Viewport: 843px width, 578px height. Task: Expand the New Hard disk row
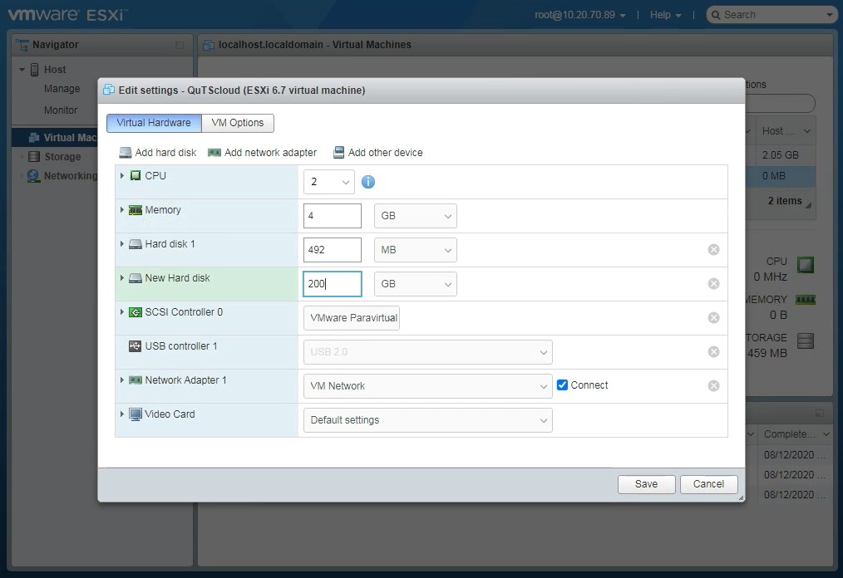122,278
